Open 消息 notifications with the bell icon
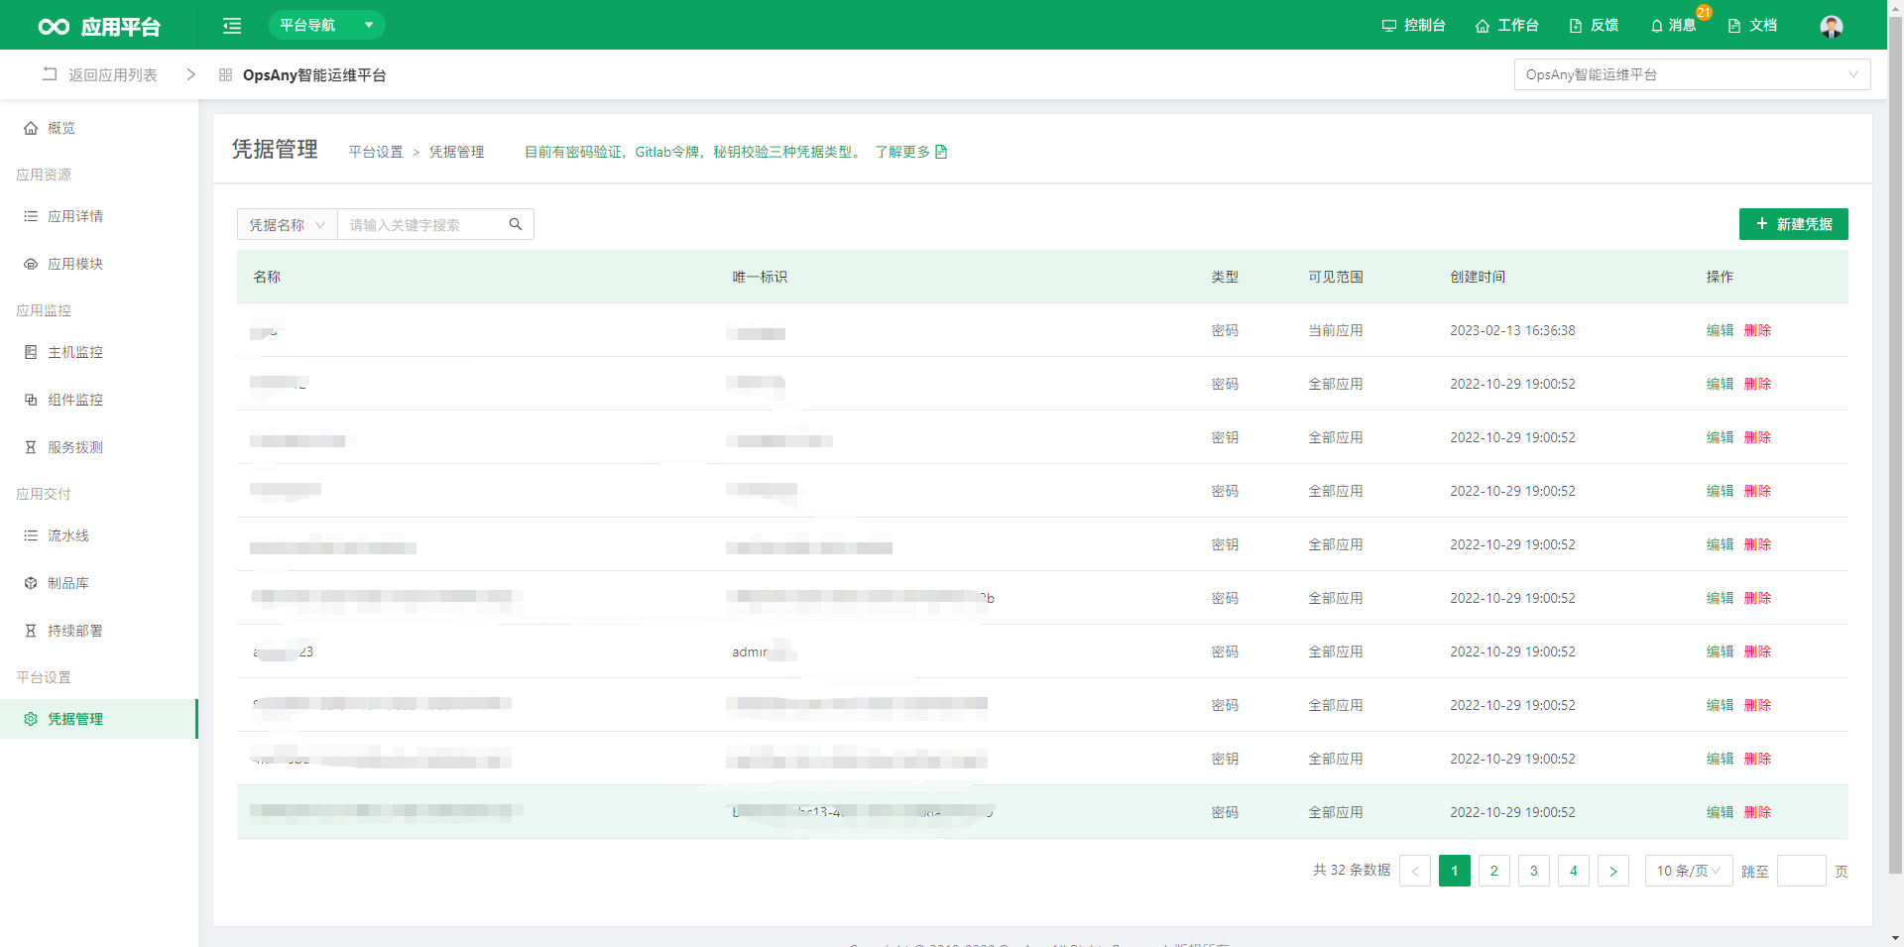1904x947 pixels. (1673, 25)
